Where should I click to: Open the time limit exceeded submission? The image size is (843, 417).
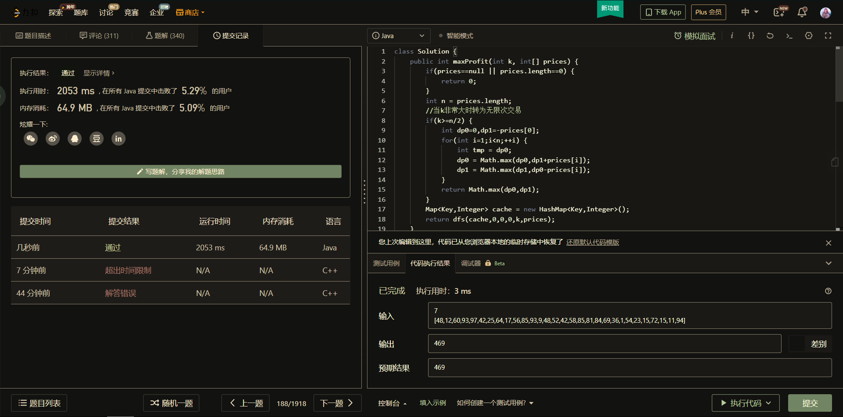pos(128,270)
